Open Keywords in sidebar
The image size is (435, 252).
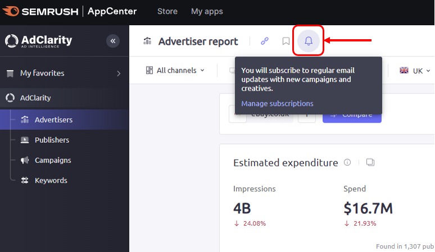tap(51, 180)
